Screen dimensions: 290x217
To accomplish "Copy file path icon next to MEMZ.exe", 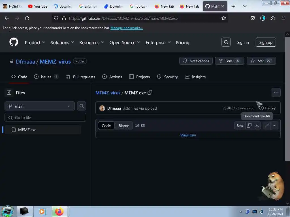I will pyautogui.click(x=150, y=92).
